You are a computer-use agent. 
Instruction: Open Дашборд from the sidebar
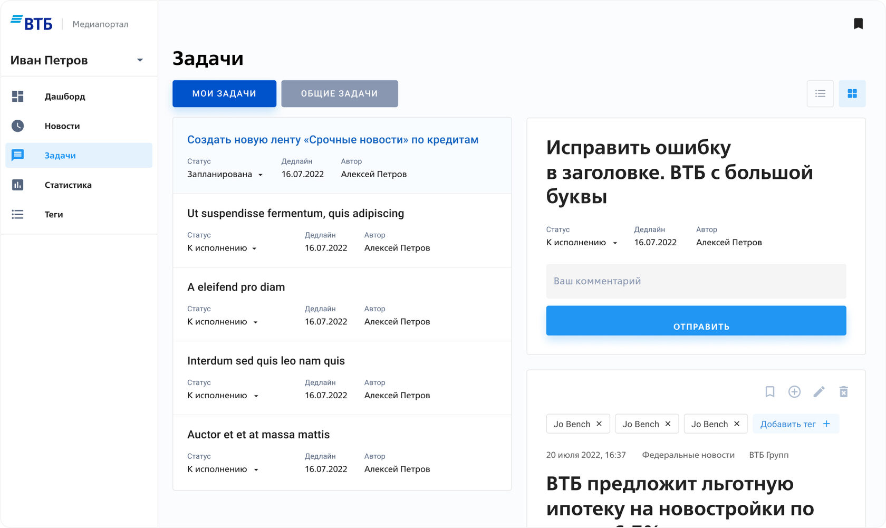(x=65, y=97)
